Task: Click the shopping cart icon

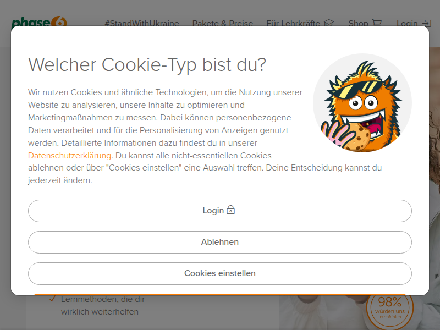Action: pos(377,23)
